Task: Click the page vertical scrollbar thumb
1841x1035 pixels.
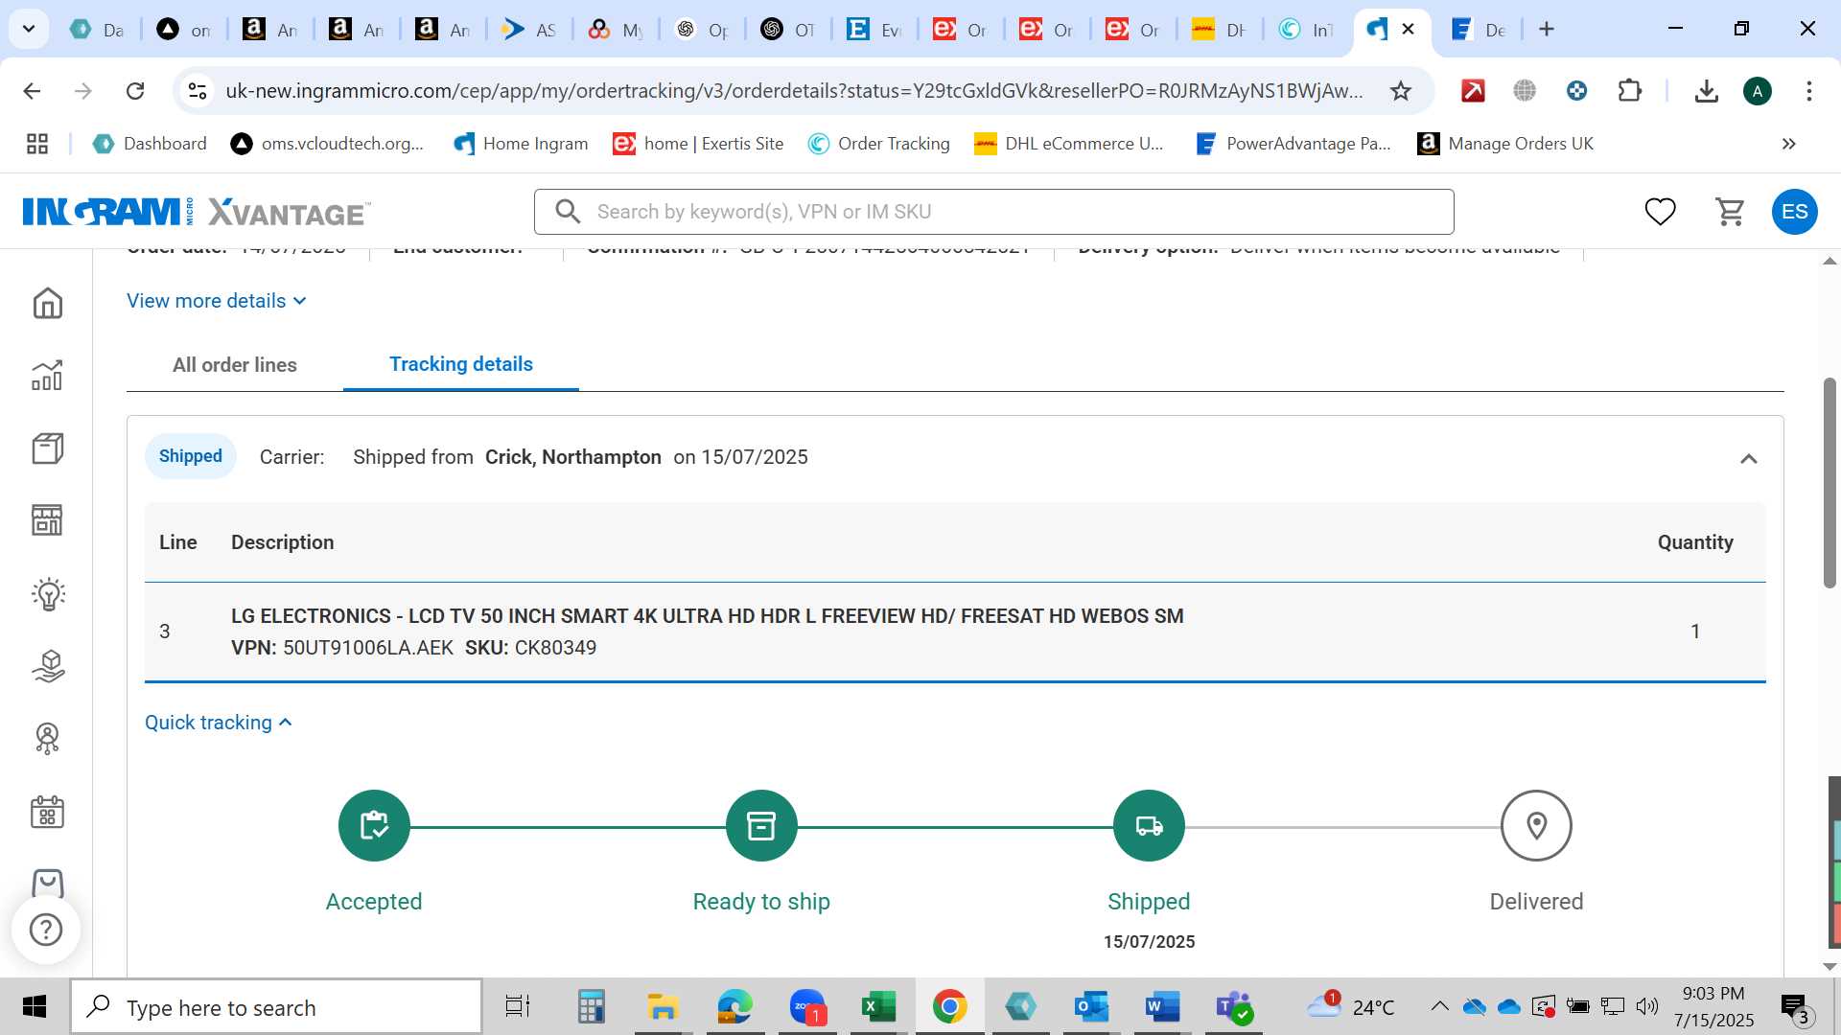Action: (1829, 483)
